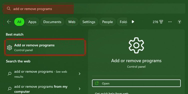The image size is (188, 94).
Task: Click the 'Search the web' heading
Action: click(x=18, y=61)
